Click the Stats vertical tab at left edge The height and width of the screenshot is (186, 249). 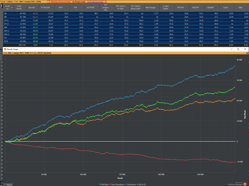click(x=1, y=6)
